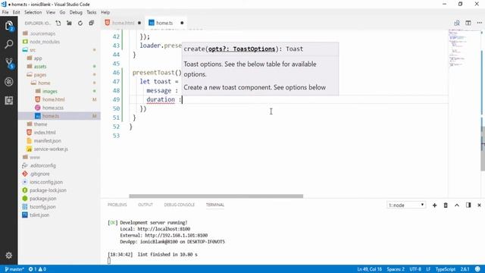Click the feedback smiley in status bar
Viewport: 485px width, 273px height.
click(x=477, y=269)
